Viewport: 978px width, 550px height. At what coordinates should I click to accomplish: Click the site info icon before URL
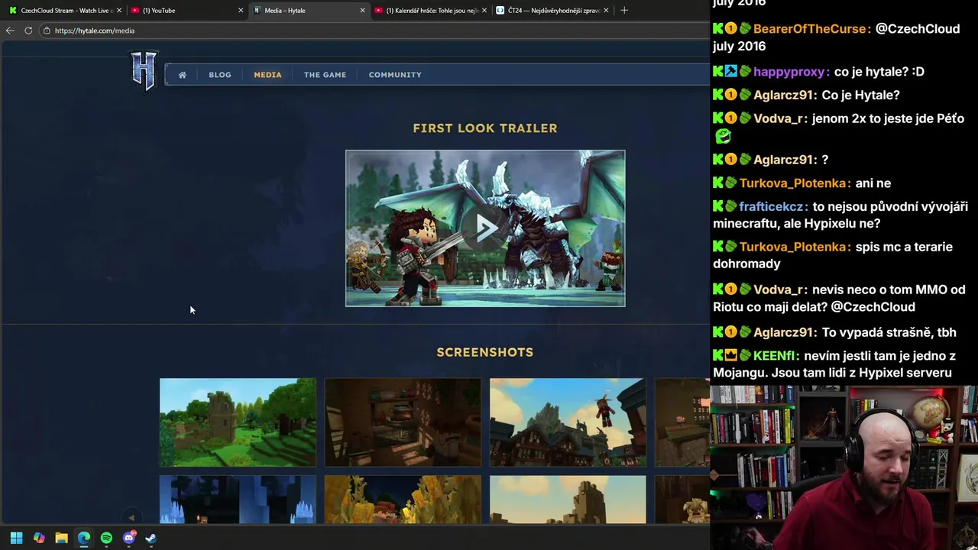pyautogui.click(x=47, y=31)
